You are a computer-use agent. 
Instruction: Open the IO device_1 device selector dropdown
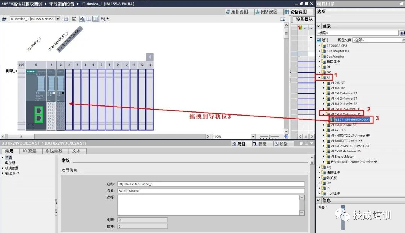[x=58, y=19]
